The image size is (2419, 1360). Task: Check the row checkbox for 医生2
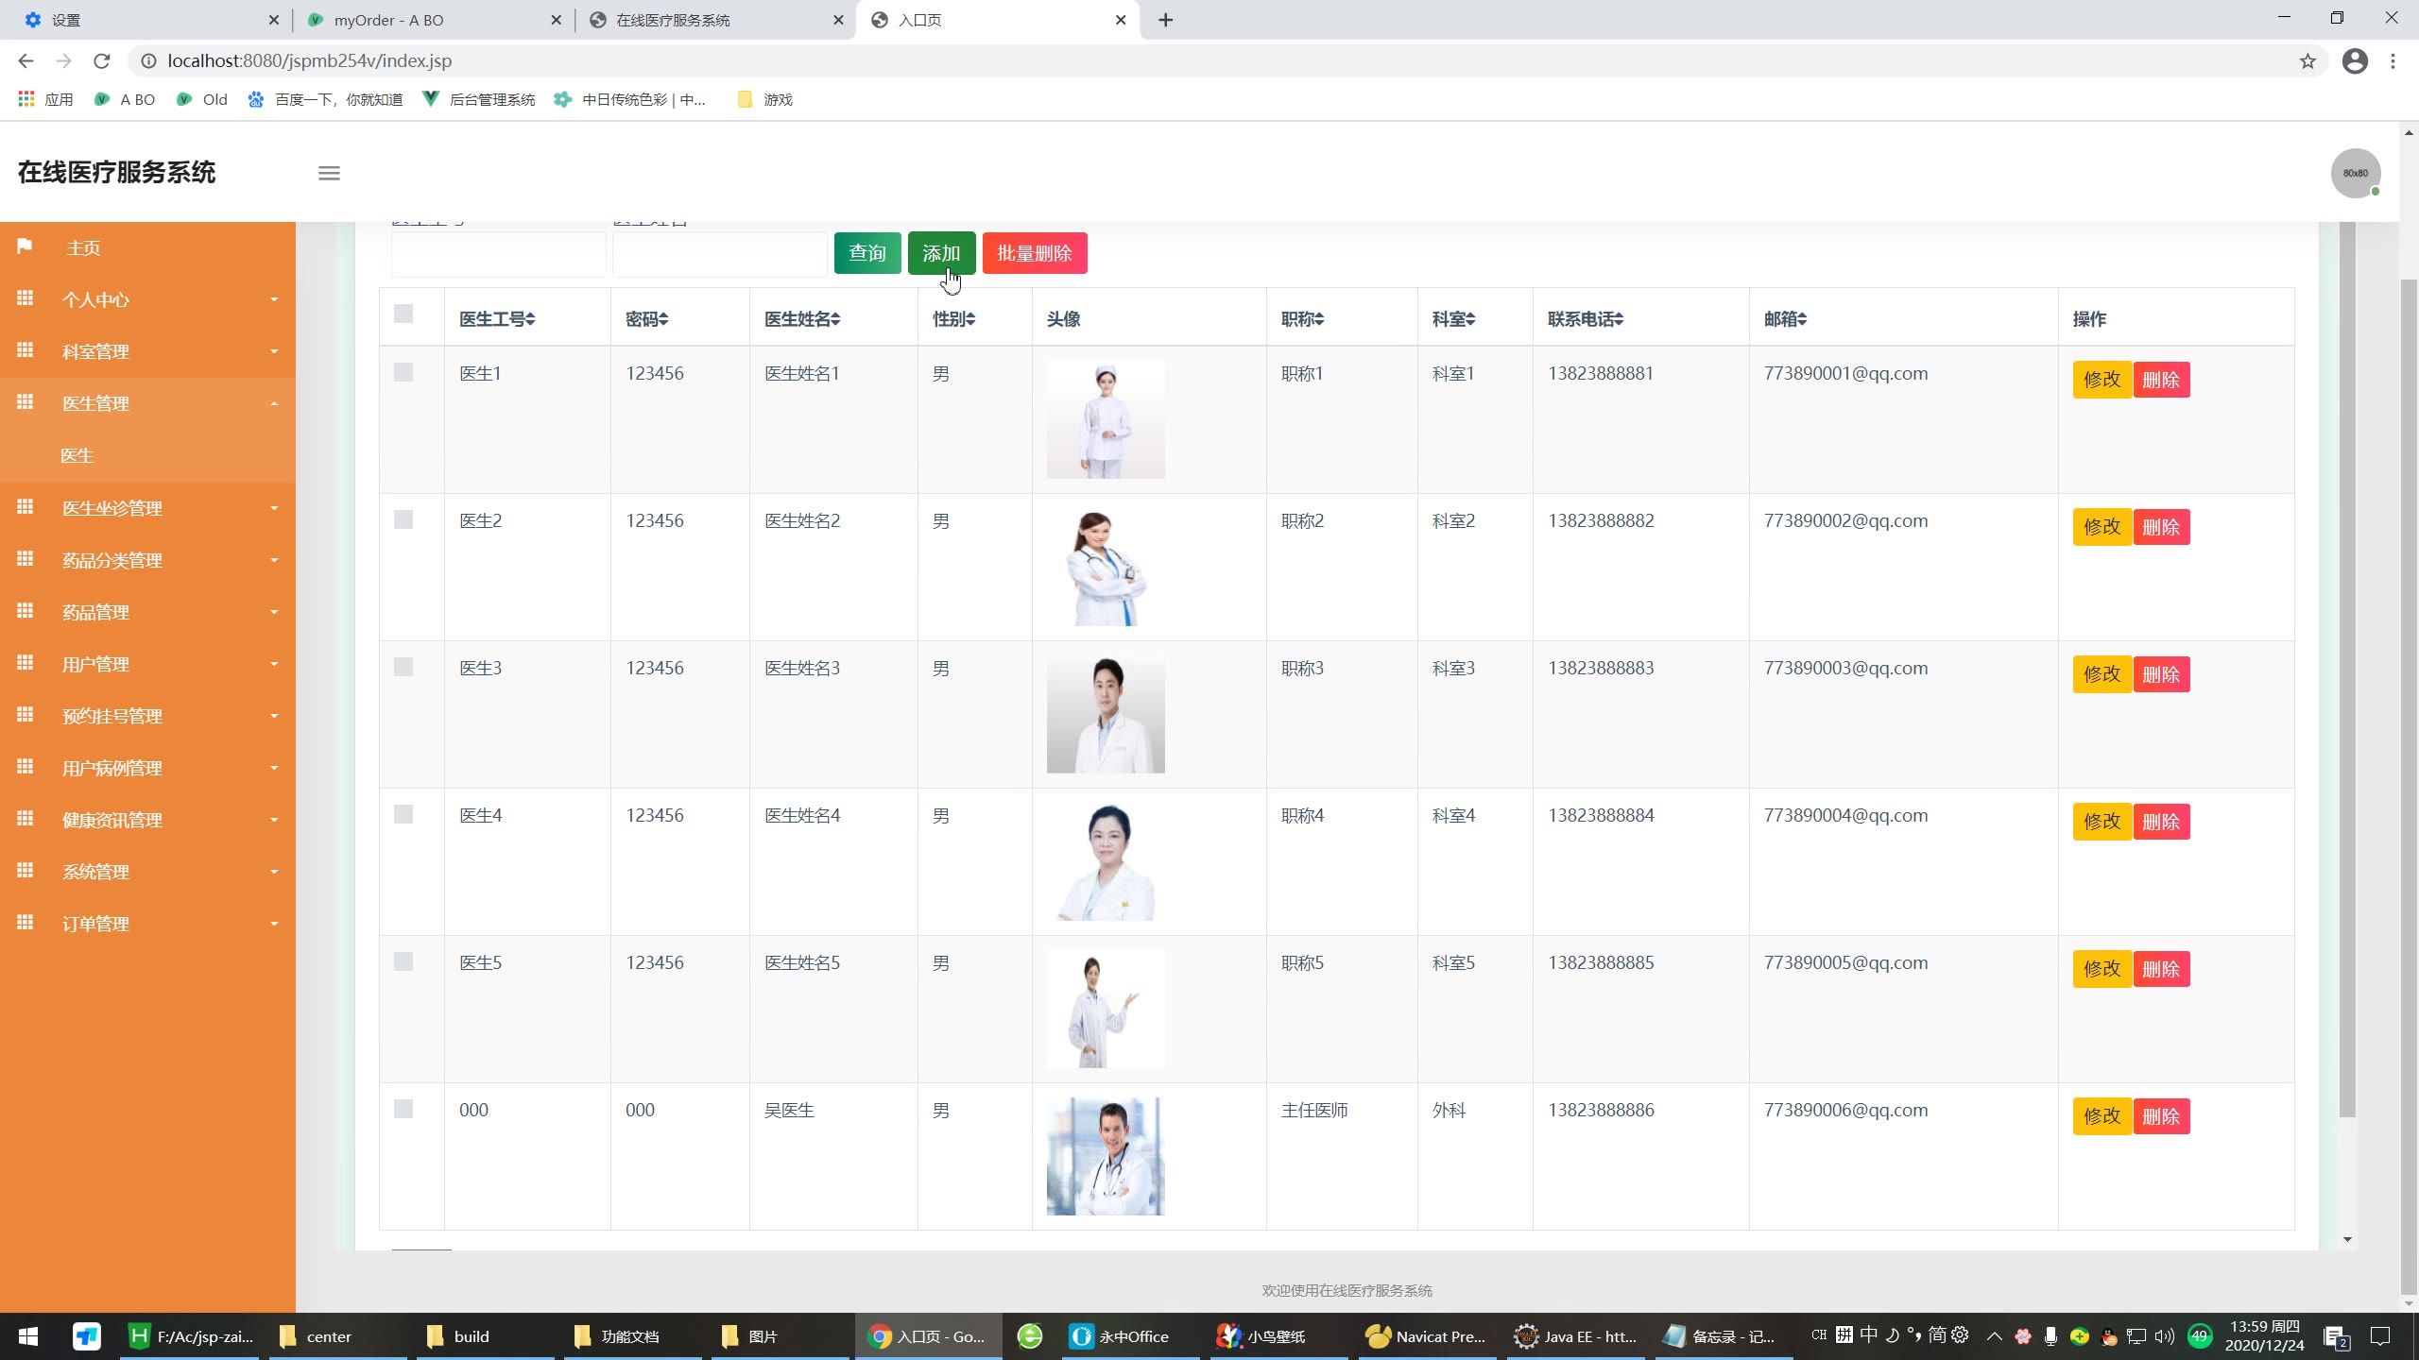tap(403, 519)
